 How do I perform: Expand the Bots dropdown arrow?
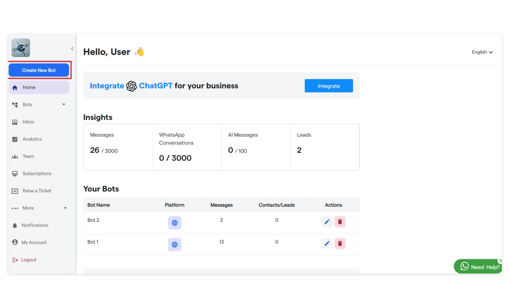(x=64, y=104)
